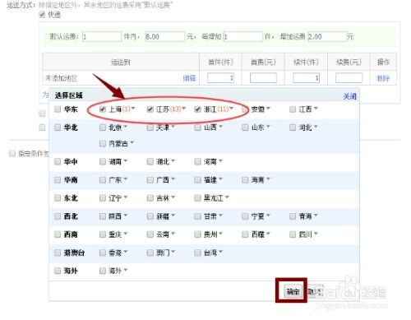Expand the 安徽 city dropdown arrow
The image size is (411, 320).
(268, 109)
